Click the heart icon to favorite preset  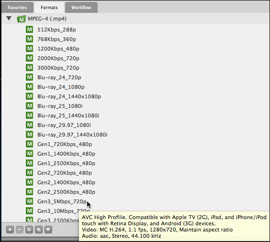point(48,230)
